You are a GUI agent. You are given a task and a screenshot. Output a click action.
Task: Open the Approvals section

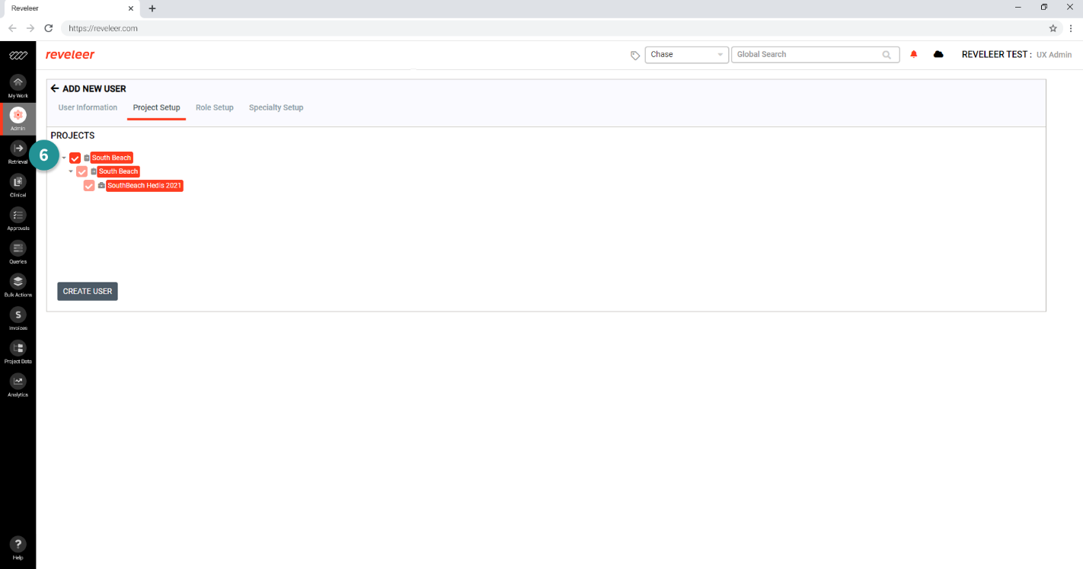[x=18, y=219]
